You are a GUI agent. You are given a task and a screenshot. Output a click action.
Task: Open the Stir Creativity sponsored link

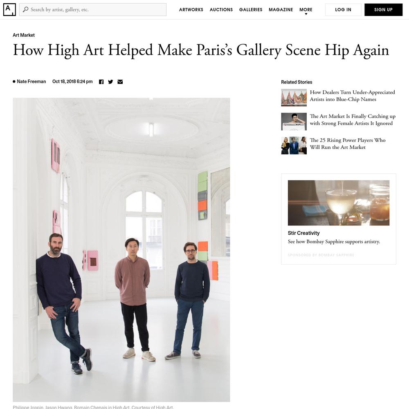(x=303, y=233)
